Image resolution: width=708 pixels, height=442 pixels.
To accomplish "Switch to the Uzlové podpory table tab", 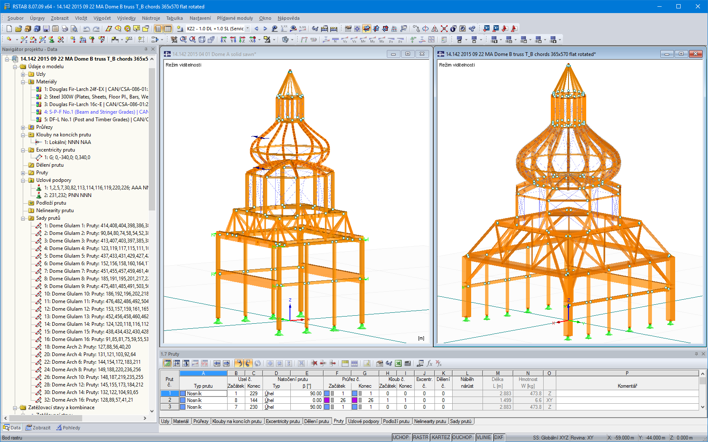I will [x=364, y=421].
